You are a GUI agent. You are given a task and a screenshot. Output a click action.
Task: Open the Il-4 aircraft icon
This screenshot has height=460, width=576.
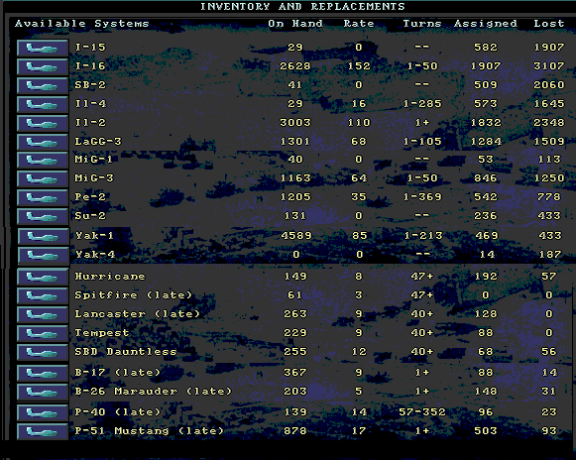[43, 104]
